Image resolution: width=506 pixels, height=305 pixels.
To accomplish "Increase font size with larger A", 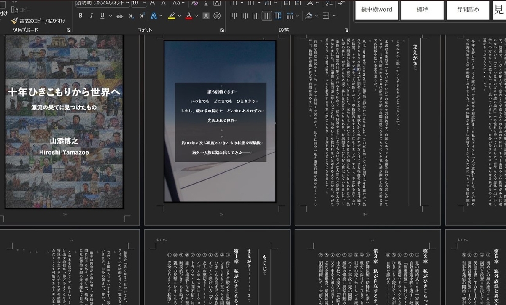I will point(152,3).
